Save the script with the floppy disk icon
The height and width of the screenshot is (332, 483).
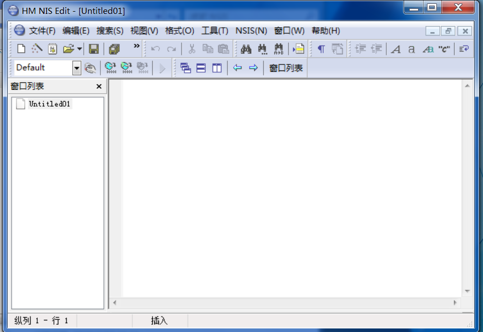click(x=94, y=49)
